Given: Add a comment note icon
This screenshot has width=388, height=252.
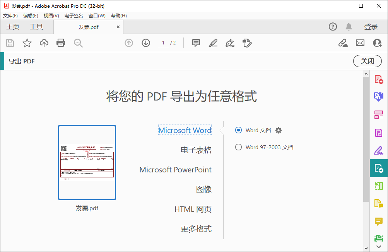Looking at the screenshot, I should point(196,43).
